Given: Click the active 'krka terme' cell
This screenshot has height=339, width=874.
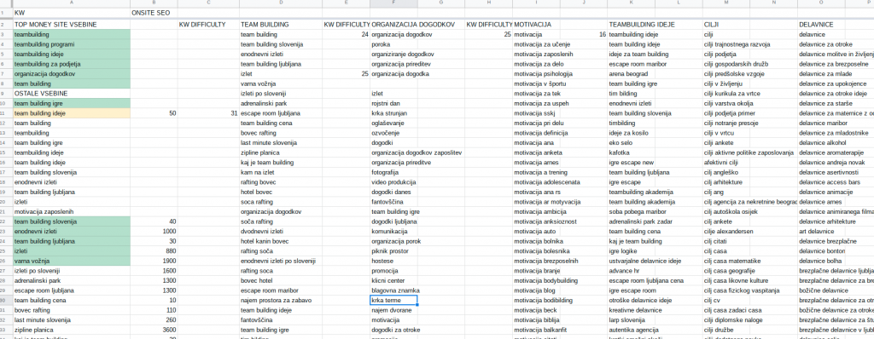Looking at the screenshot, I should tap(393, 301).
